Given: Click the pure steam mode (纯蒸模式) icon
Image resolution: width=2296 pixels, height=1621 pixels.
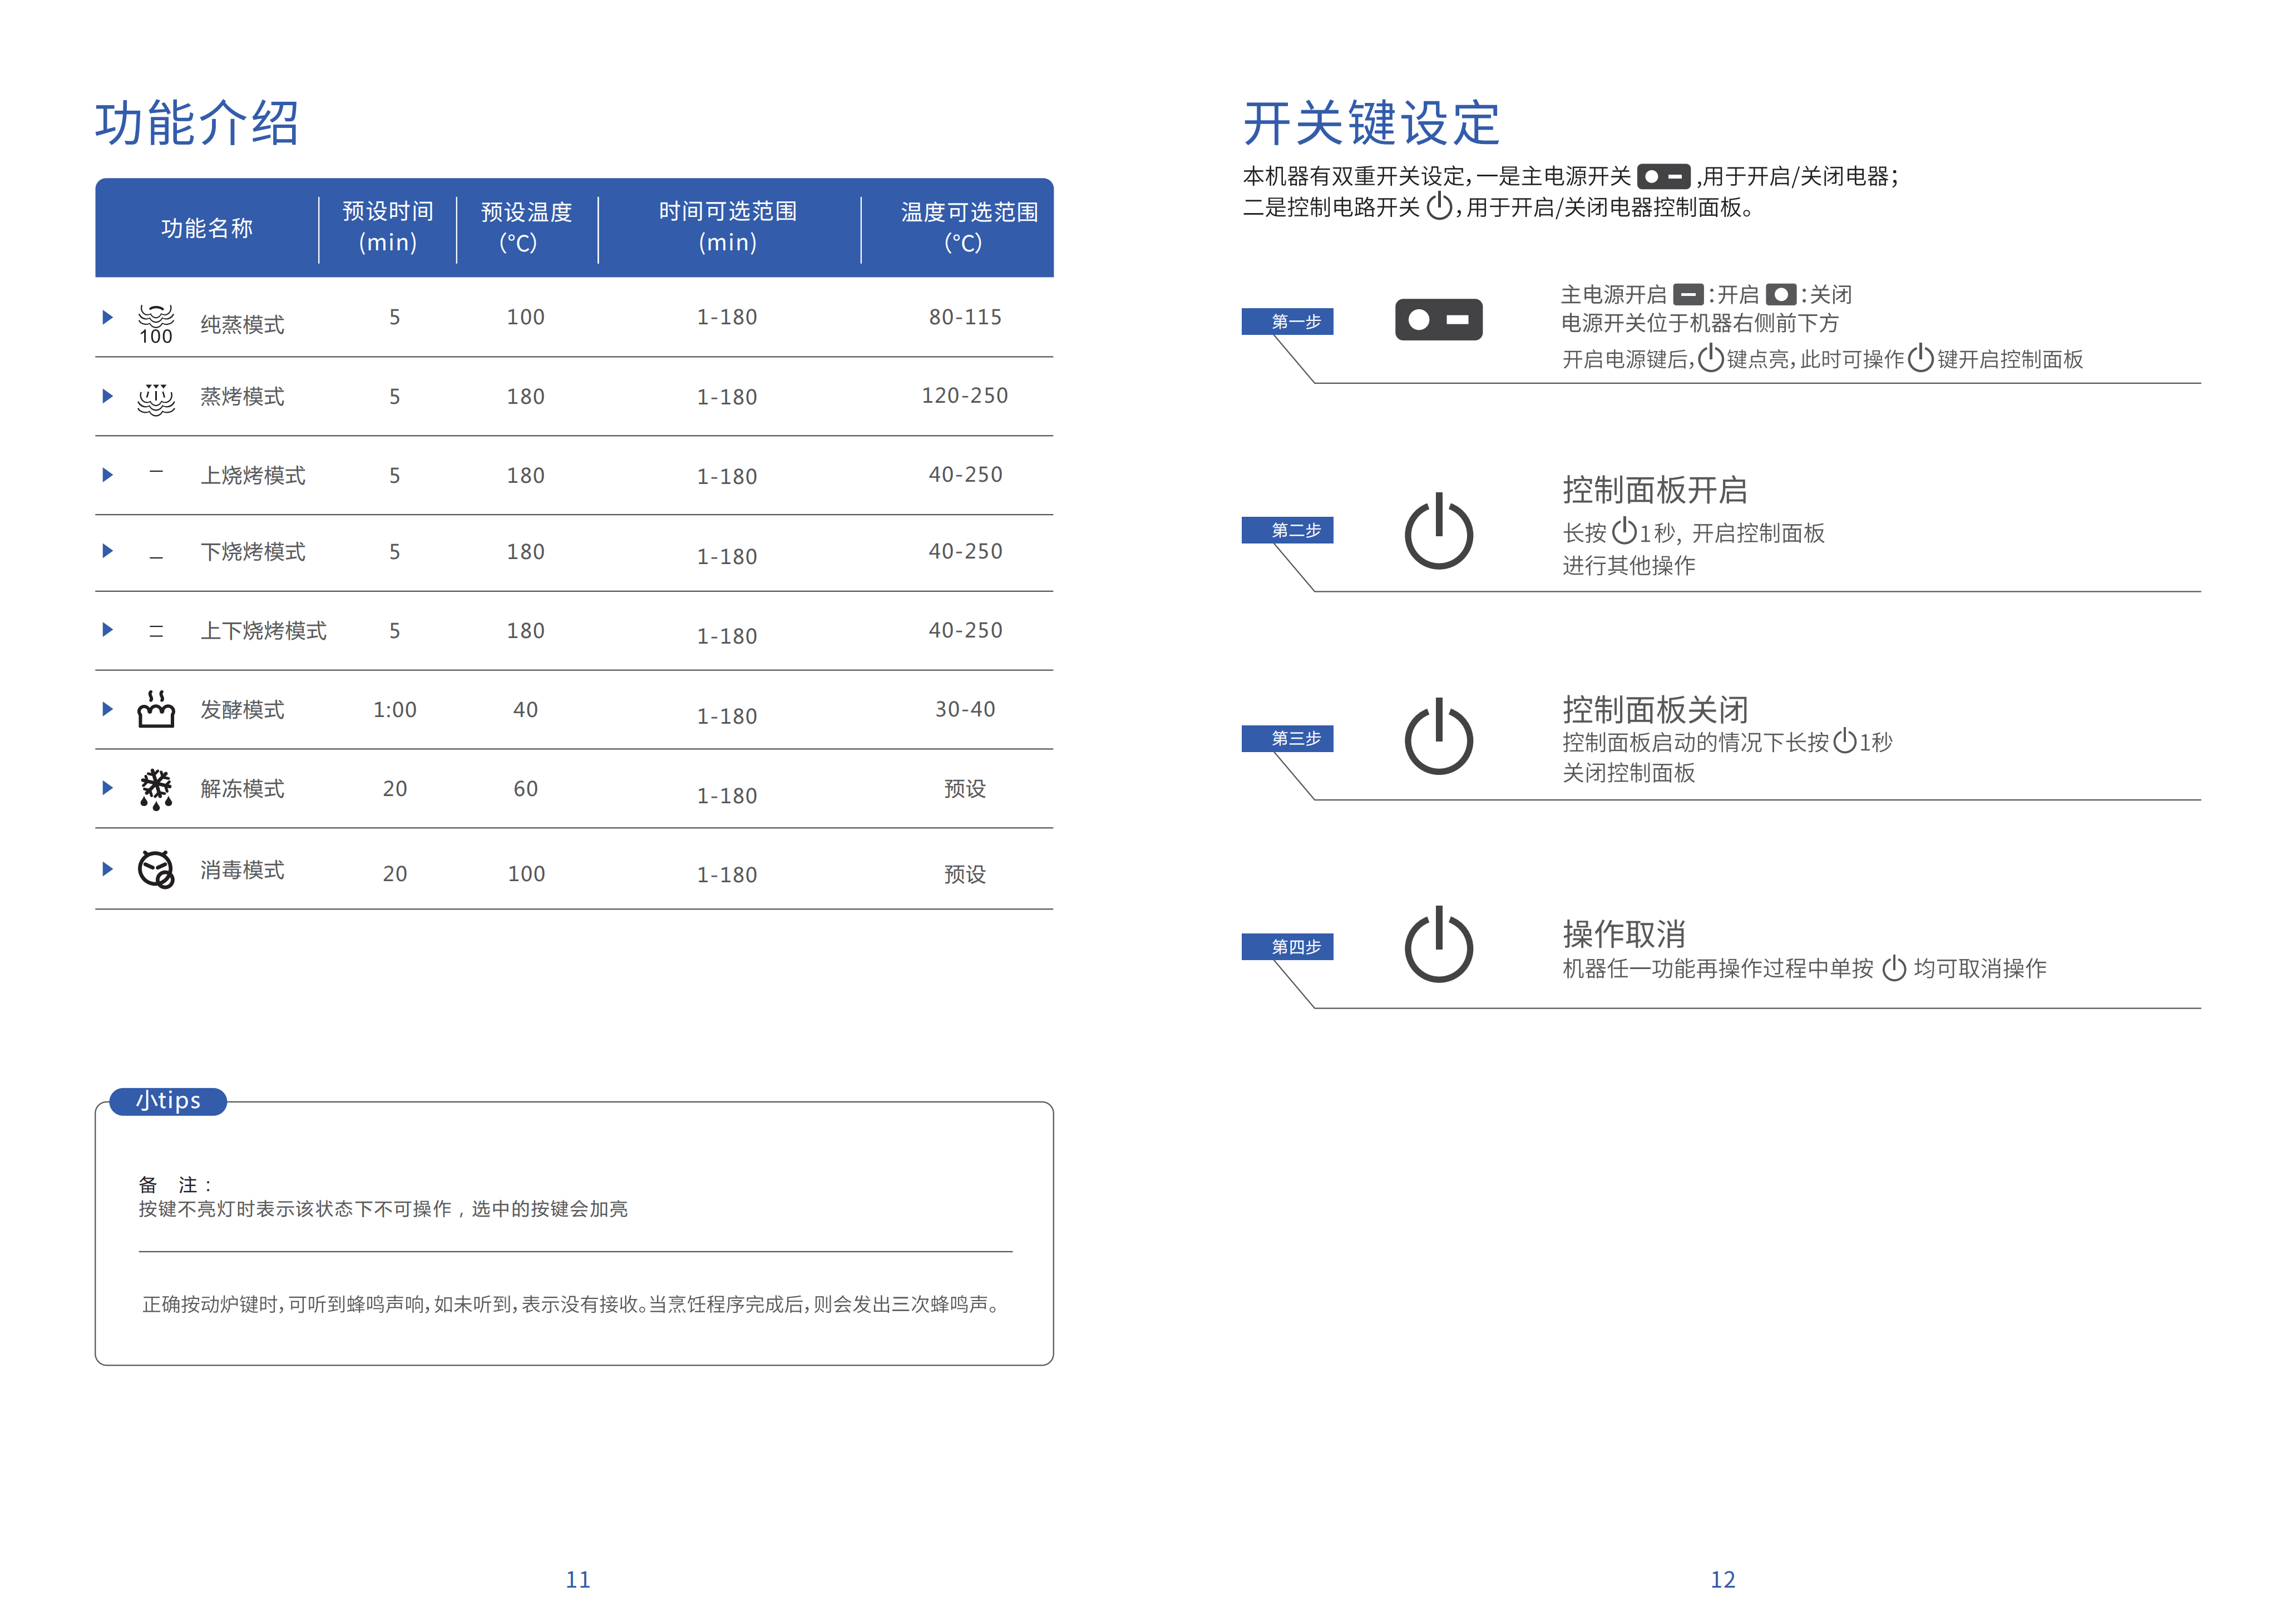Looking at the screenshot, I should 156,323.
